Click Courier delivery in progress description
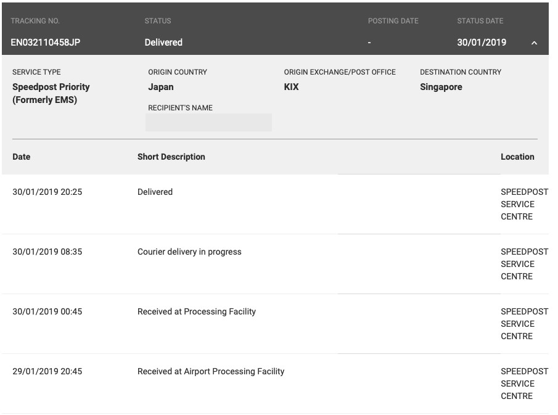The height and width of the screenshot is (415, 558). tap(189, 252)
